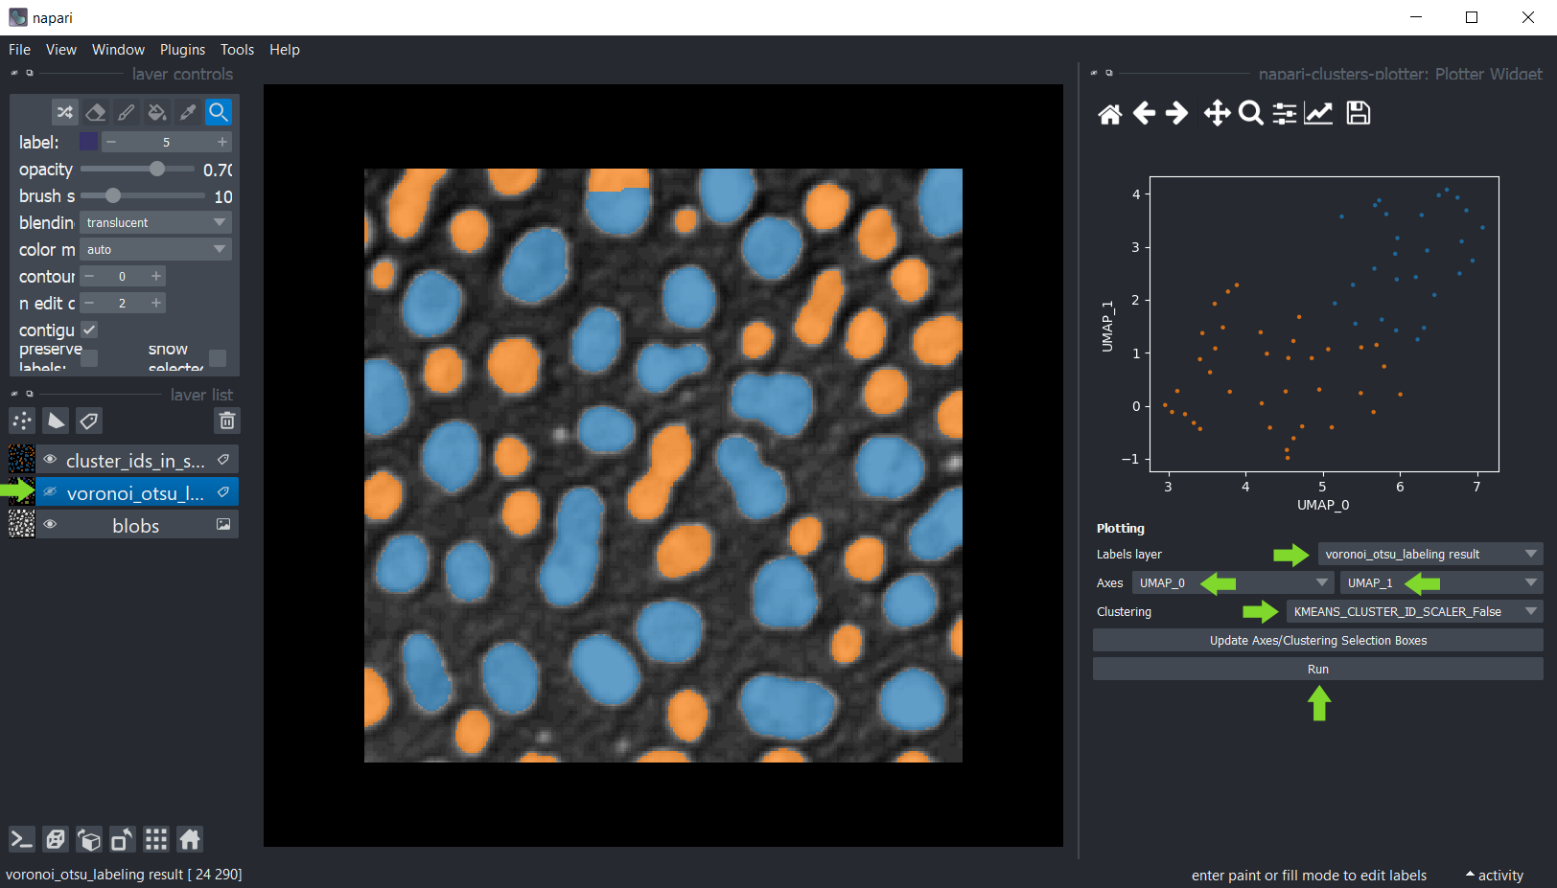This screenshot has width=1557, height=888.
Task: Toggle grid view mode
Action: coord(156,840)
